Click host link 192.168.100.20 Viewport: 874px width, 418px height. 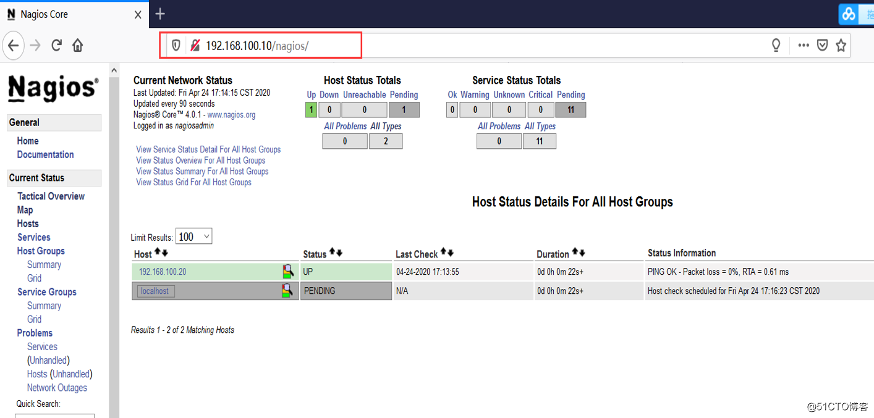[x=163, y=272]
